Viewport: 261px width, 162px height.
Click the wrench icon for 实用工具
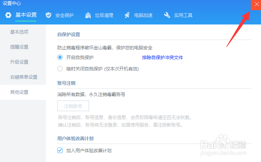coord(167,15)
